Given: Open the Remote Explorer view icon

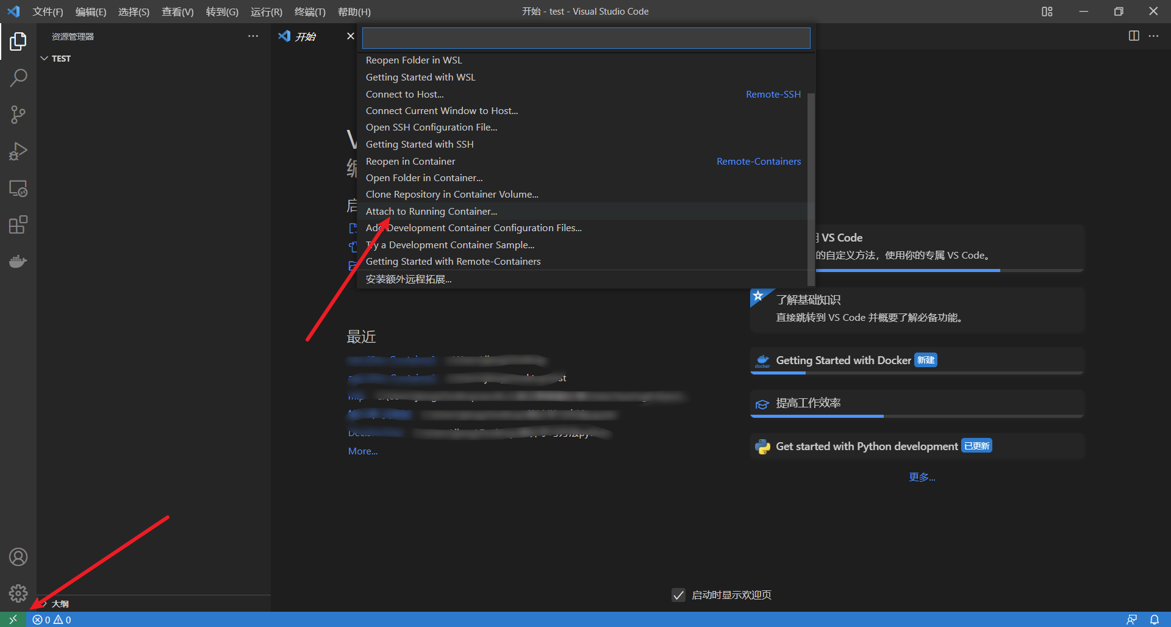Looking at the screenshot, I should pos(18,188).
